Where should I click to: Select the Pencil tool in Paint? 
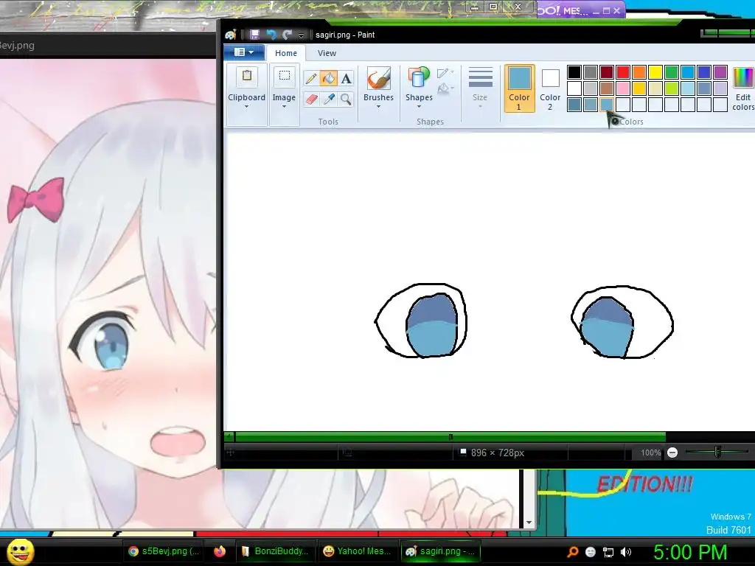pyautogui.click(x=311, y=78)
